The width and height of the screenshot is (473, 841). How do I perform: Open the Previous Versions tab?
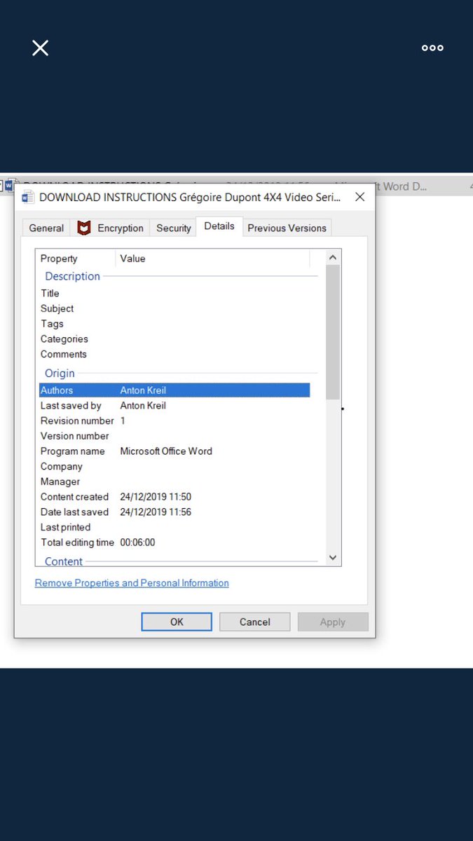[x=287, y=228]
